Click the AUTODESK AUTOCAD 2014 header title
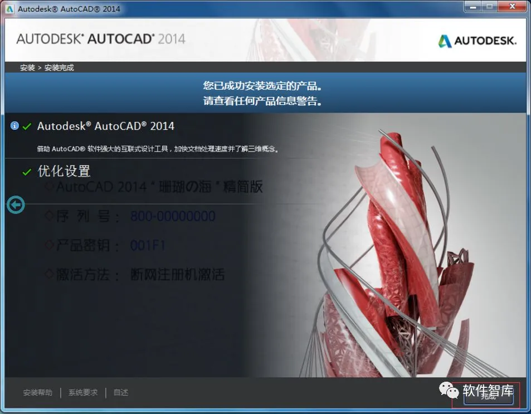Image resolution: width=531 pixels, height=414 pixels. [101, 38]
